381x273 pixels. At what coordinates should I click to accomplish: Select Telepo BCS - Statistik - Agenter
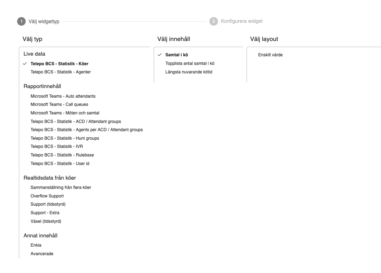tap(61, 72)
